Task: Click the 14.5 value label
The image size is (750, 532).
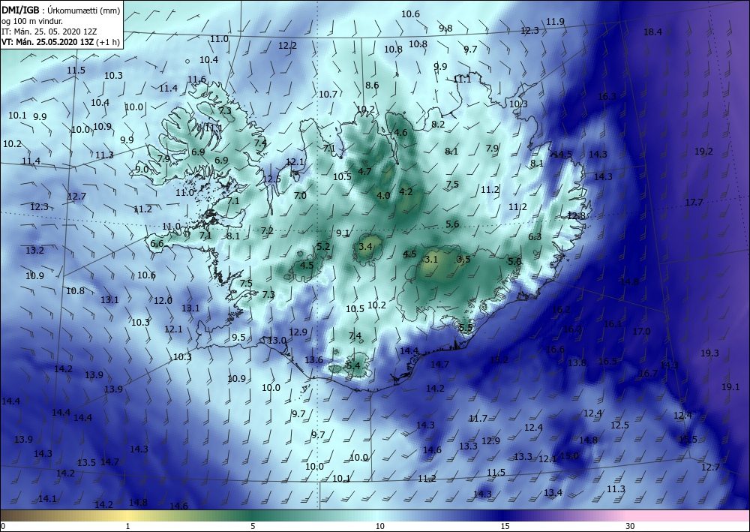Action: (562, 154)
